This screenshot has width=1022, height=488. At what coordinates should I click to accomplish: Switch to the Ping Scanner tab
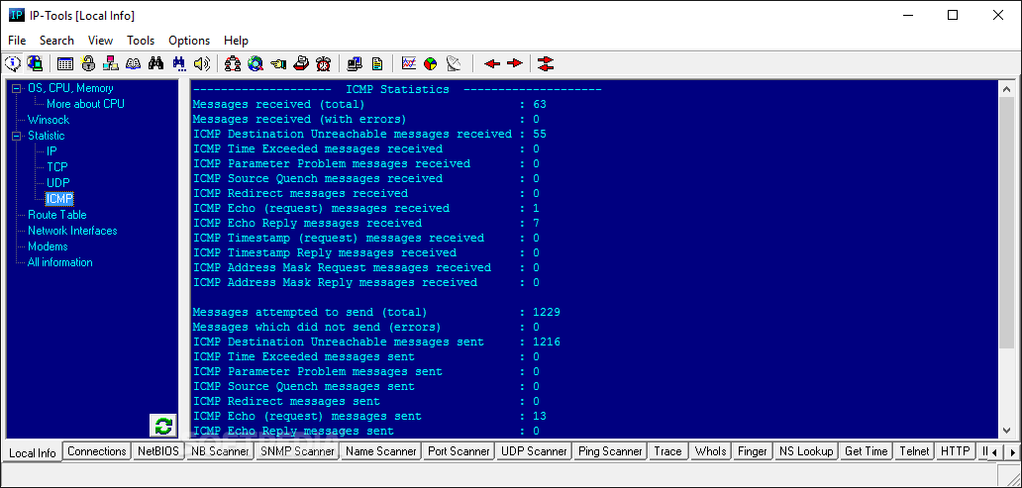(x=610, y=450)
